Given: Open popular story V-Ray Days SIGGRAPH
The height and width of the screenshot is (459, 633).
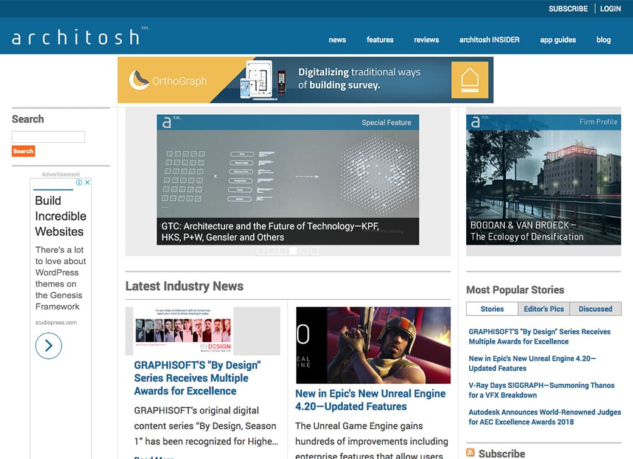Looking at the screenshot, I should [x=541, y=390].
